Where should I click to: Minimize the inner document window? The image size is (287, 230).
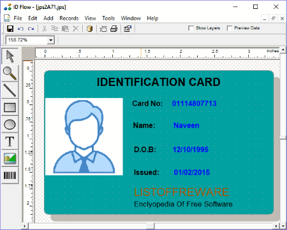pos(265,18)
